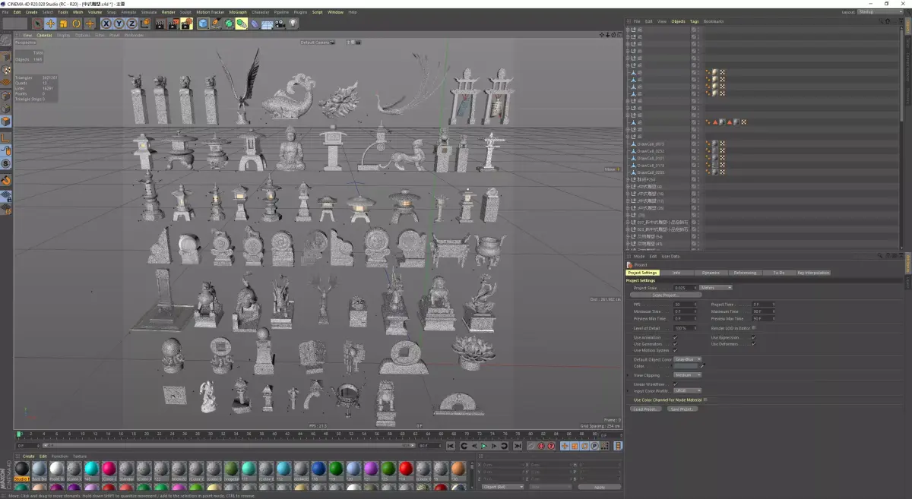Enable Use Color Channel for Node Material
912x499 pixels.
coord(705,400)
